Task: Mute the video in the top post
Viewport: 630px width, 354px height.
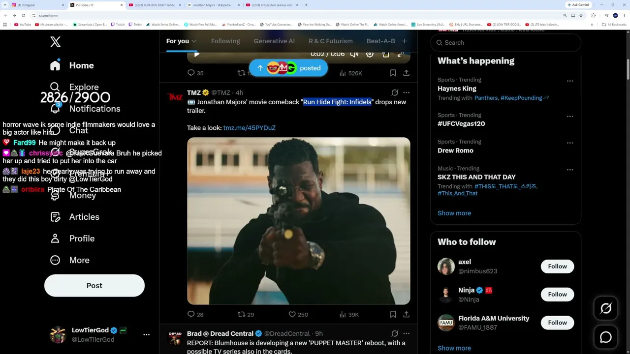Action: 354,54
